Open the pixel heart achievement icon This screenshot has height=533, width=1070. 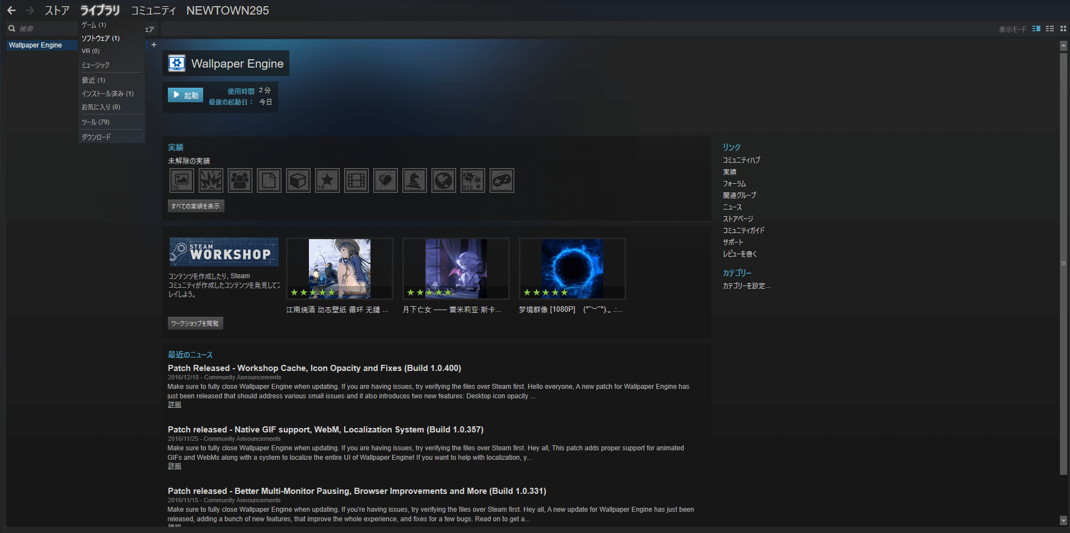(386, 180)
